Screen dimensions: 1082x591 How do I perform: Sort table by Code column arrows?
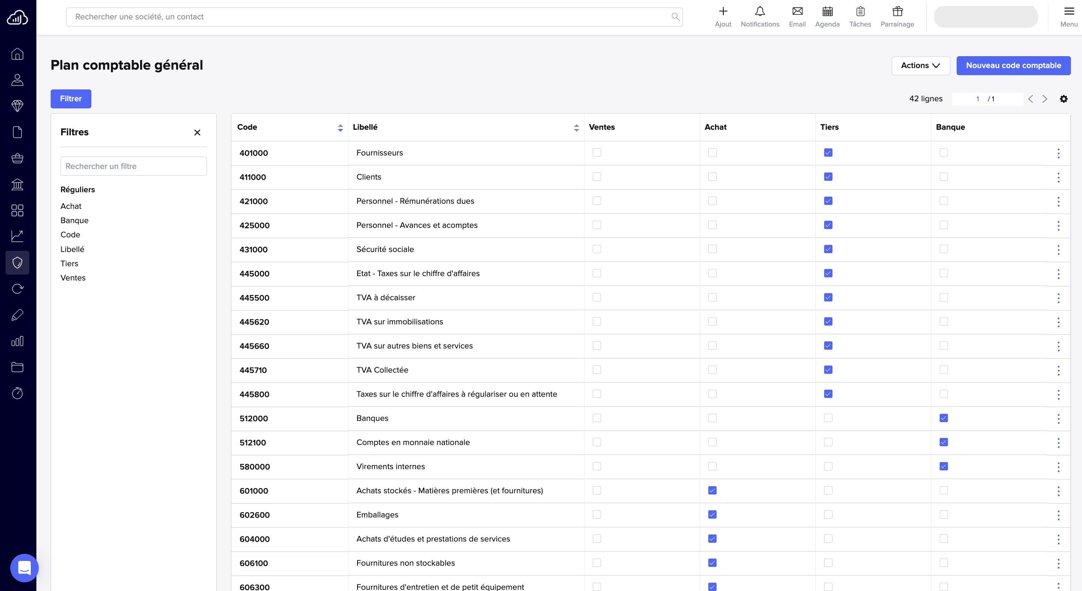340,128
